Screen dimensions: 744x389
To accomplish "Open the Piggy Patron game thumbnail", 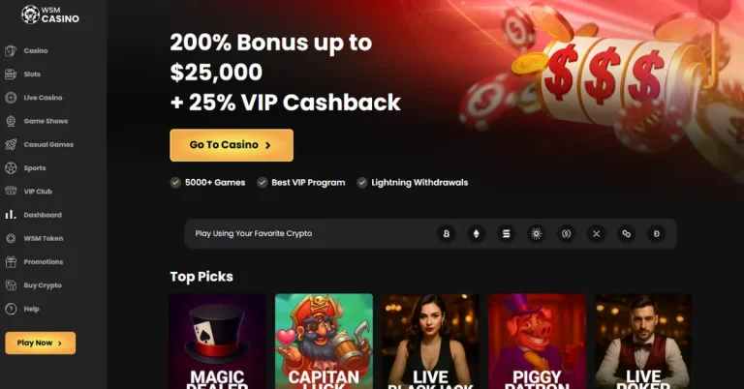I will [537, 342].
